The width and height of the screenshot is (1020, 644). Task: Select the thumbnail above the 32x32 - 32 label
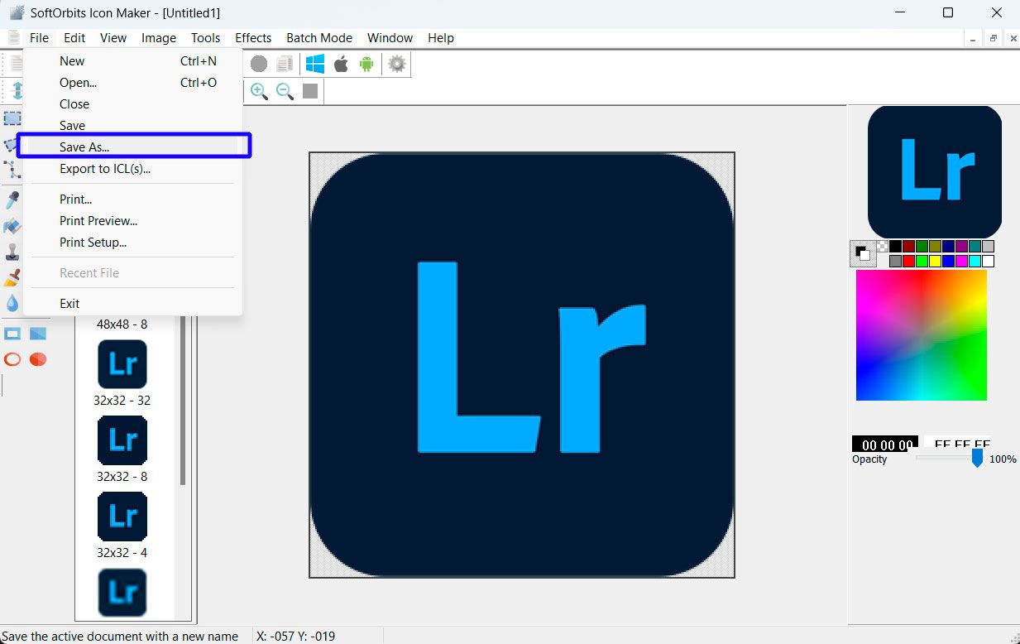pyautogui.click(x=122, y=364)
